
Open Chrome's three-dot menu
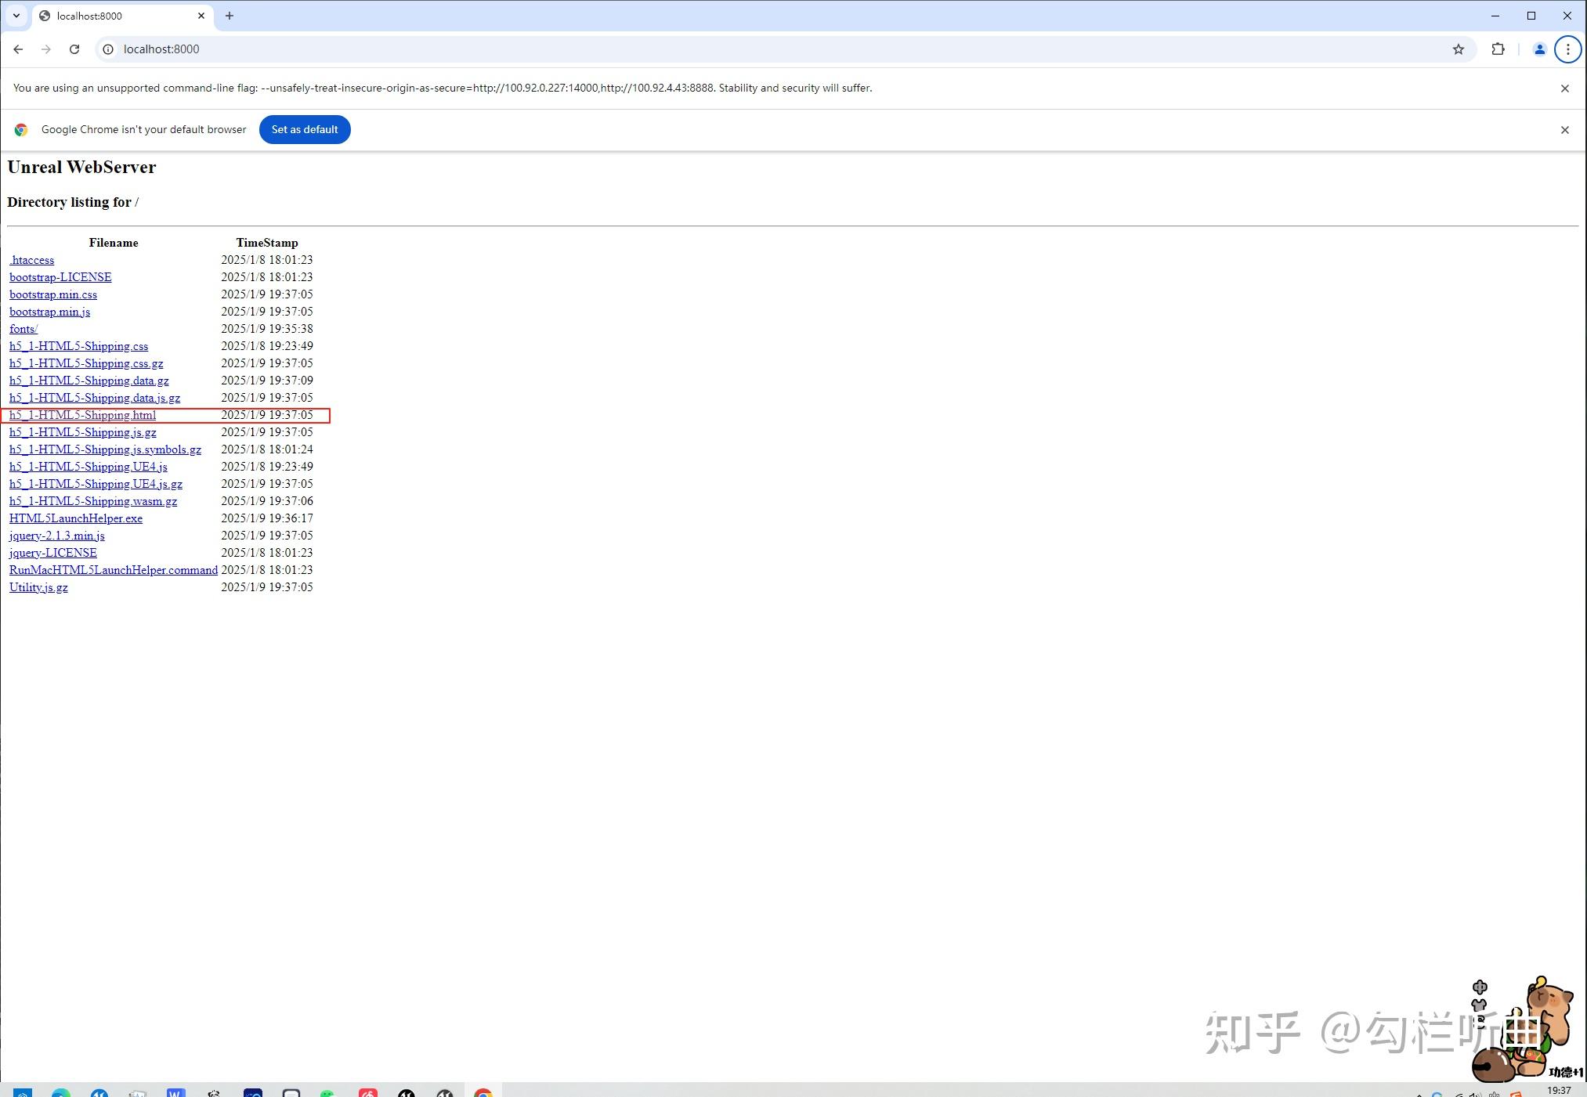pos(1568,49)
